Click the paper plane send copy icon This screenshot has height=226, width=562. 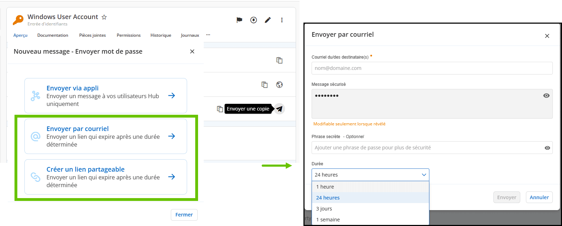click(279, 109)
